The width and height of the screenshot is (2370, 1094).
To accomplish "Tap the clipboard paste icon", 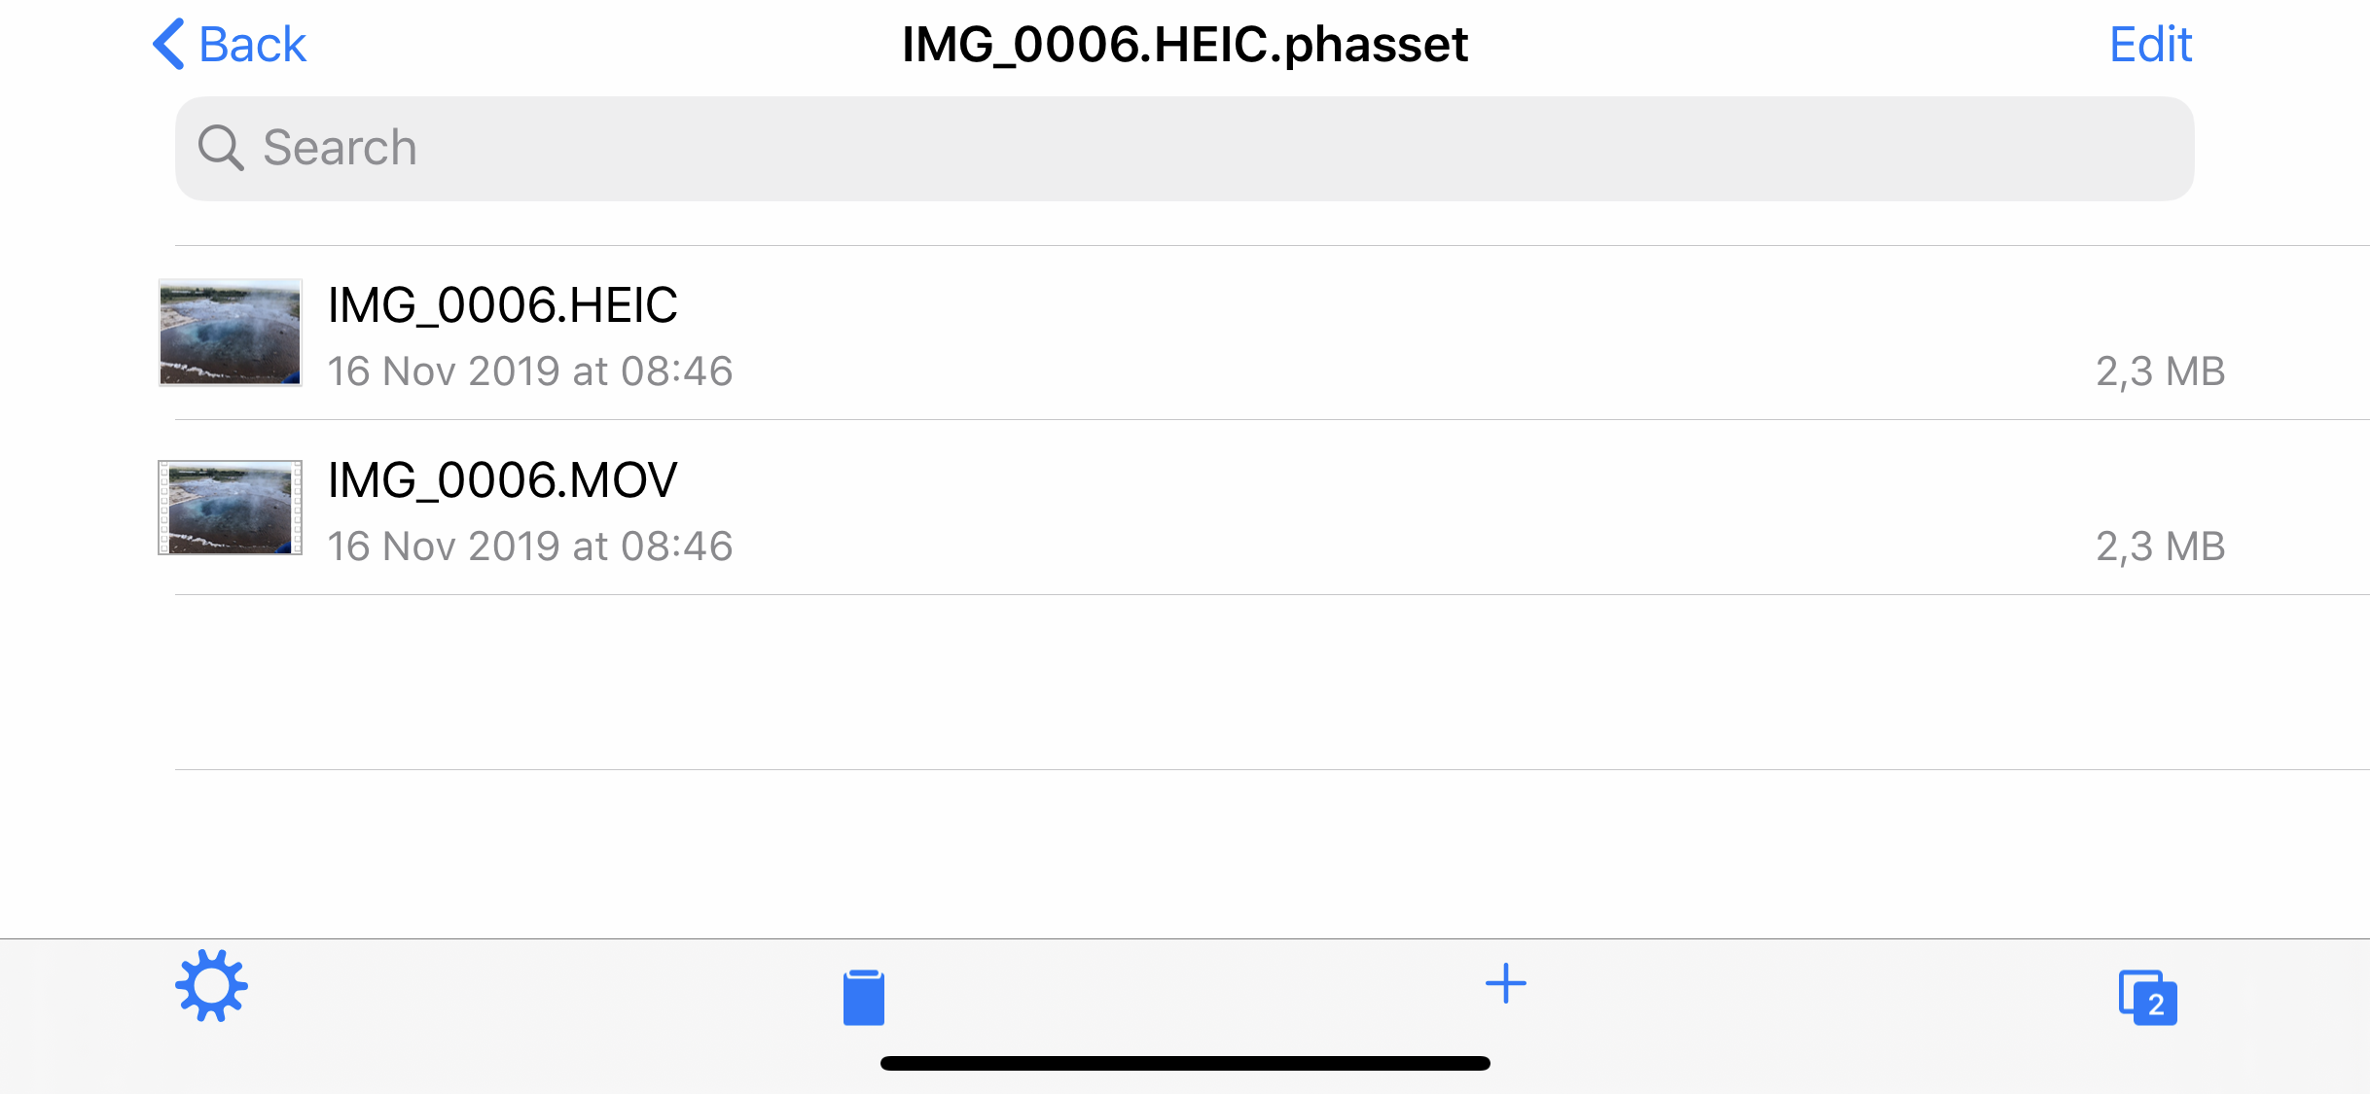I will 864,997.
